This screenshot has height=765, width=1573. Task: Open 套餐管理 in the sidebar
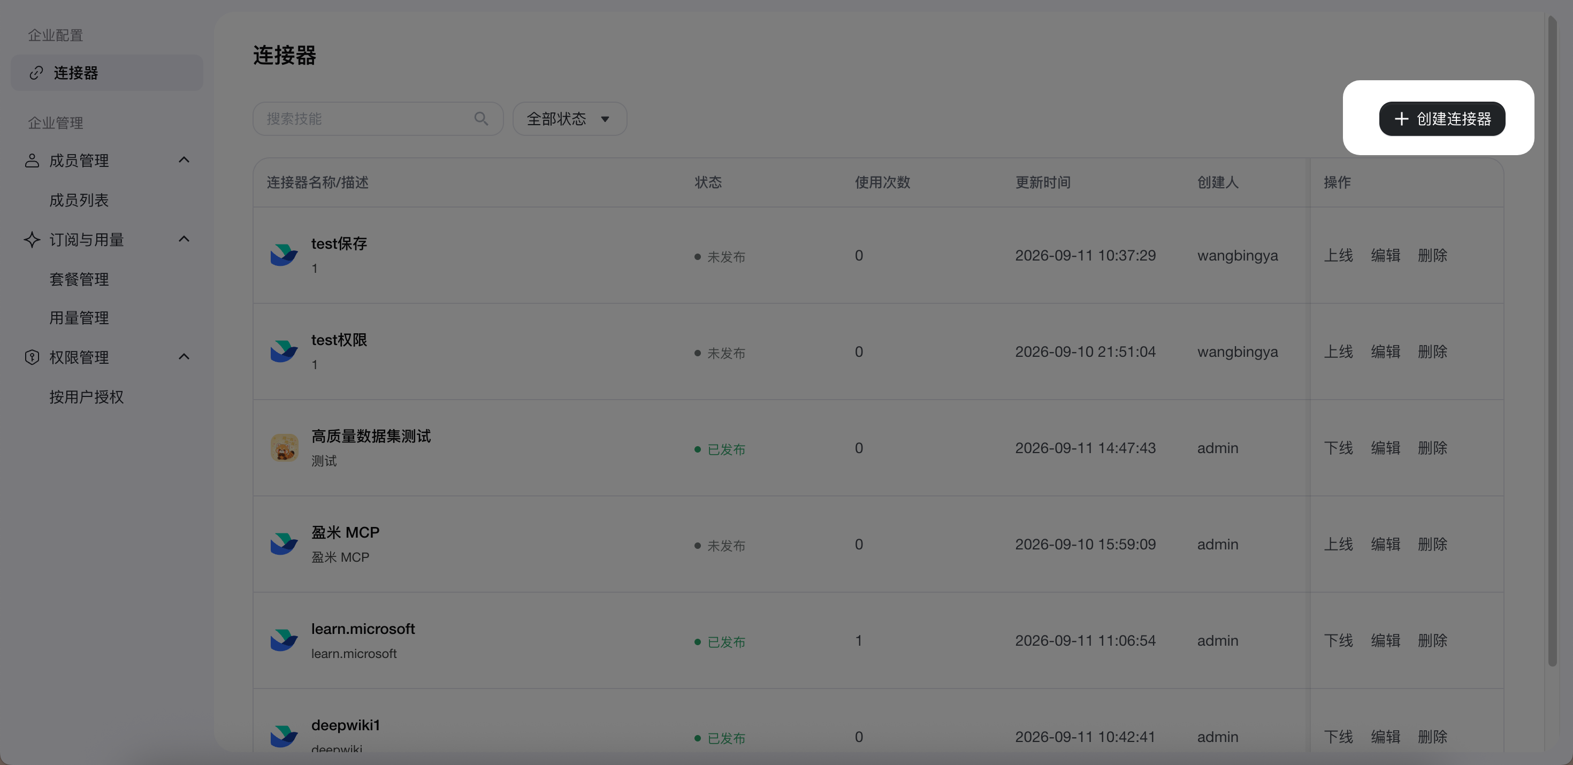coord(79,279)
